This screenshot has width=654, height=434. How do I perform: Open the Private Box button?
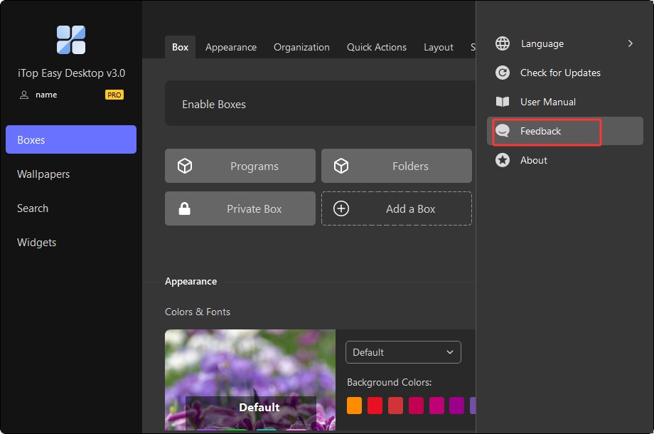240,208
